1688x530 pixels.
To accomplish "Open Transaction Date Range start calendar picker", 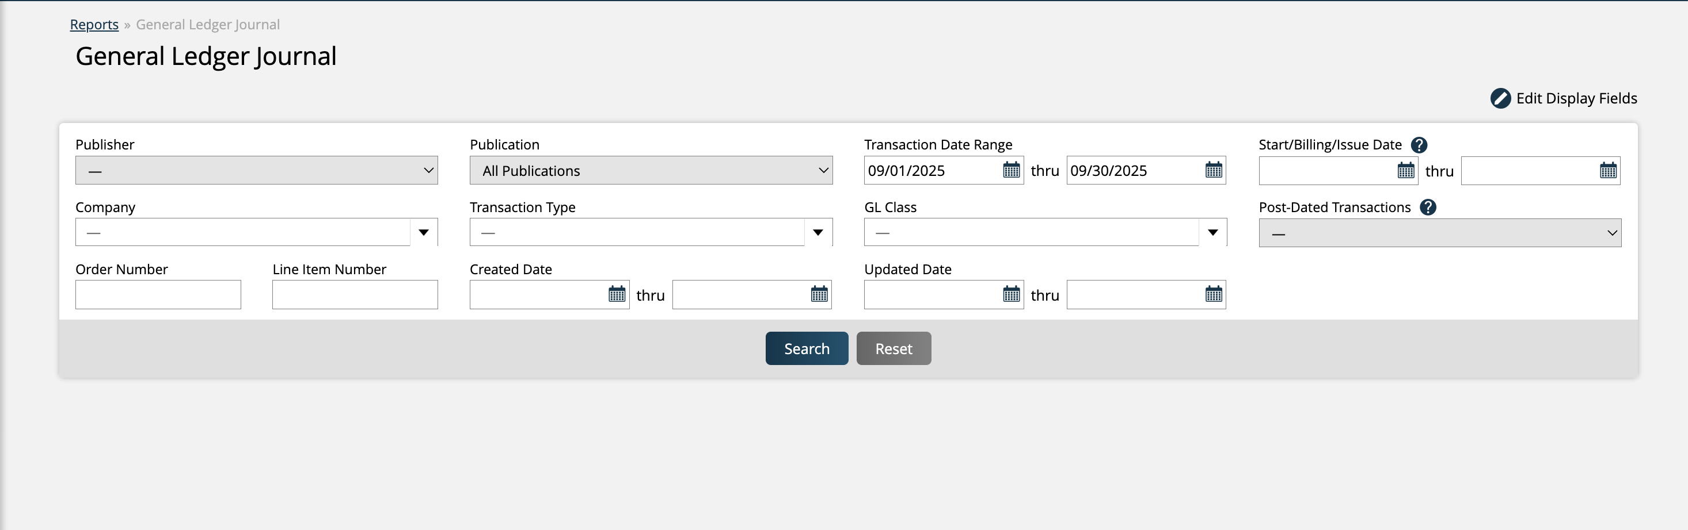I will point(1011,170).
